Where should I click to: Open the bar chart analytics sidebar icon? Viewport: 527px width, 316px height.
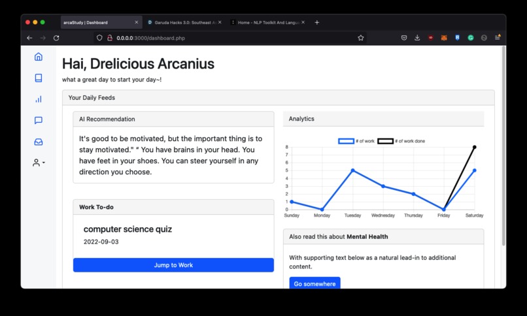(39, 99)
